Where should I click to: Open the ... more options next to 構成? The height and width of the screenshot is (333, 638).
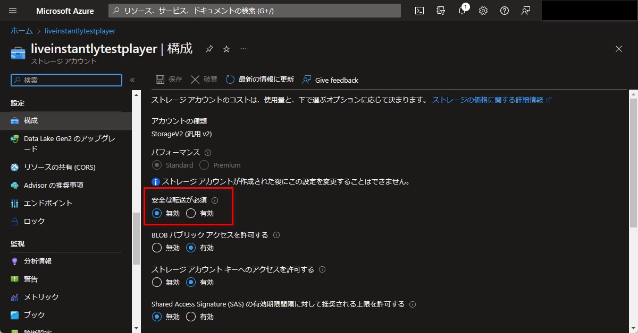pos(244,49)
